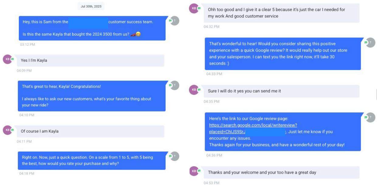
Task: Select the "Sure I will do it" reply bubble
Action: pyautogui.click(x=282, y=91)
